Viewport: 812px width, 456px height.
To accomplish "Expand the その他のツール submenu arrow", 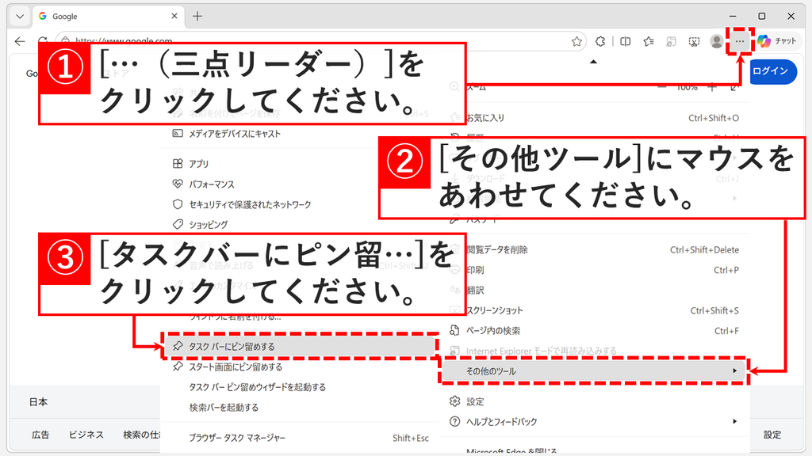I will click(x=734, y=370).
